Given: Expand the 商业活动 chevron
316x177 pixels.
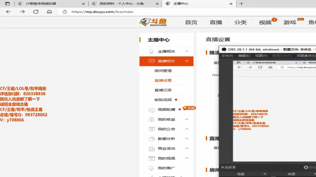Looking at the screenshot, I should point(187,149).
